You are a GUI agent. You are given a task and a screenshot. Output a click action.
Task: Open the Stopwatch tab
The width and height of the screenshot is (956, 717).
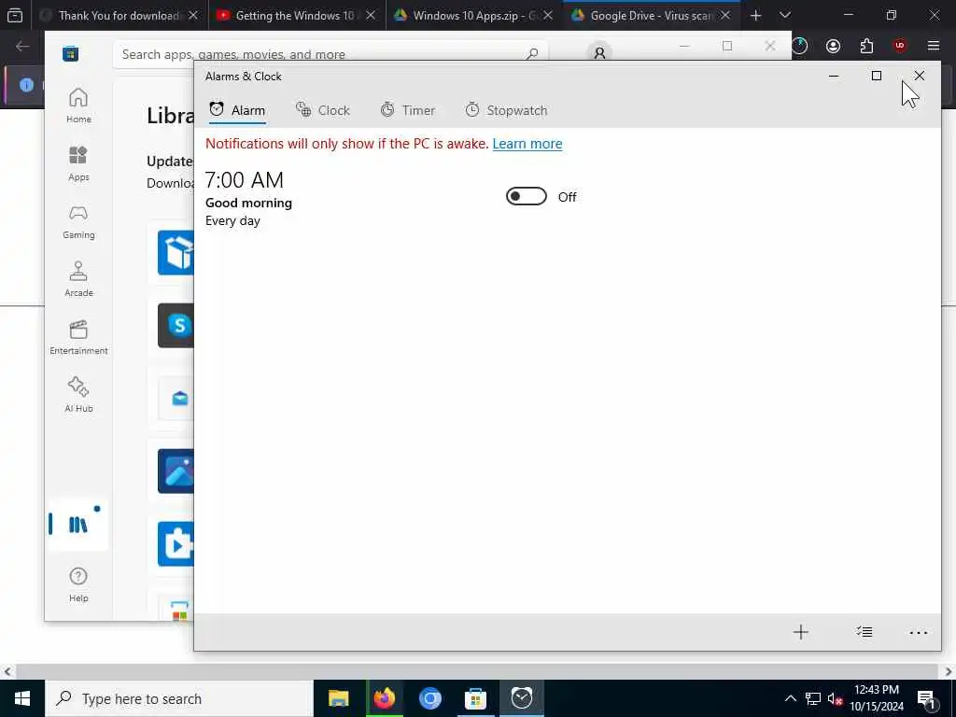[x=507, y=110]
